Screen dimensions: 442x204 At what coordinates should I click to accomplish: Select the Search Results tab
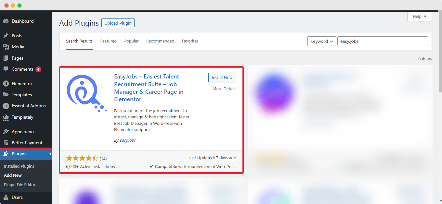pyautogui.click(x=79, y=41)
